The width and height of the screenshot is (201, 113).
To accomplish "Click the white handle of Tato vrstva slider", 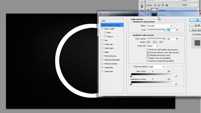I will click(x=176, y=76).
